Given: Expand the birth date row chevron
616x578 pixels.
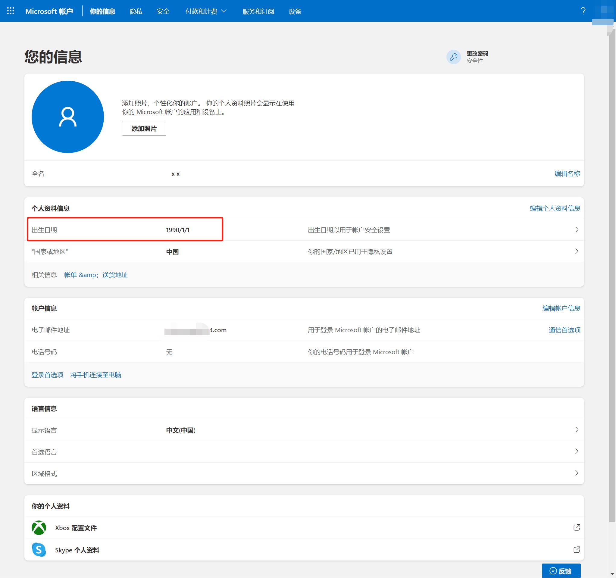Looking at the screenshot, I should click(577, 230).
